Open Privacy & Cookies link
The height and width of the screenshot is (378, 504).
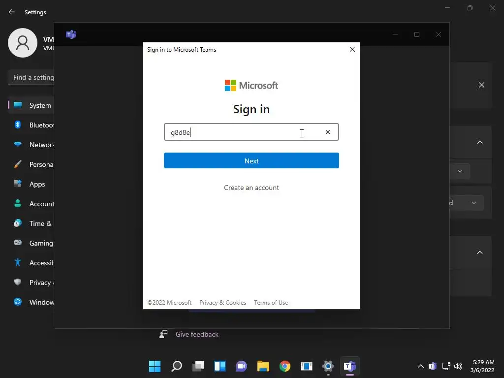(x=223, y=303)
